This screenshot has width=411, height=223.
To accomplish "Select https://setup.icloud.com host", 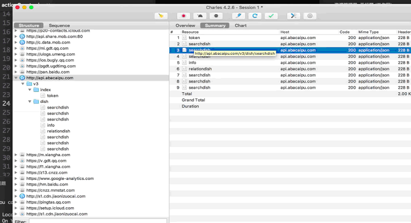I will [50, 208].
